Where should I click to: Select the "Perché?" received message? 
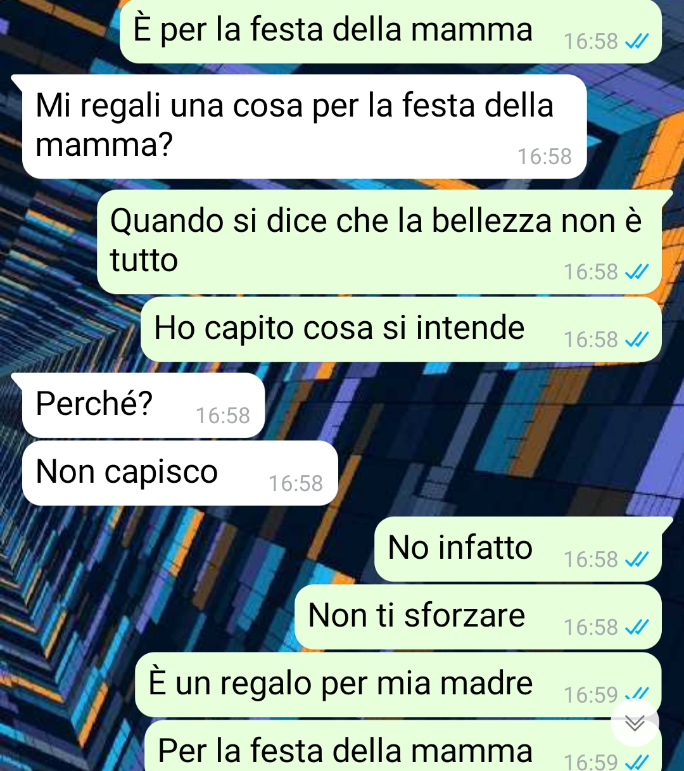click(x=143, y=405)
